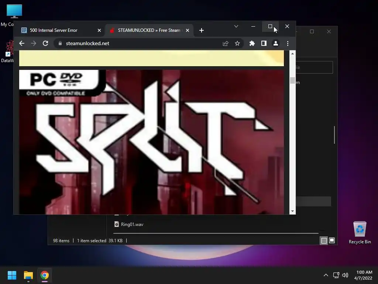Select the DataW desktop shortcut
This screenshot has height=284, width=378.
point(7,51)
